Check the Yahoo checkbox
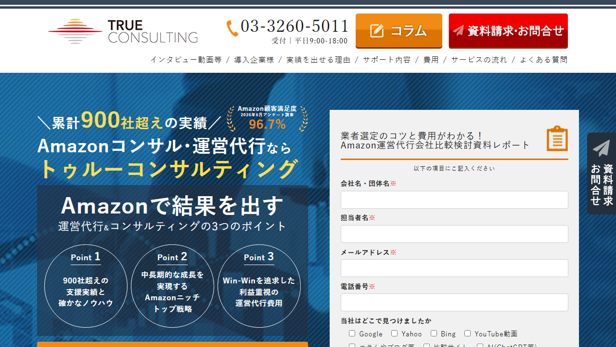 coord(394,334)
